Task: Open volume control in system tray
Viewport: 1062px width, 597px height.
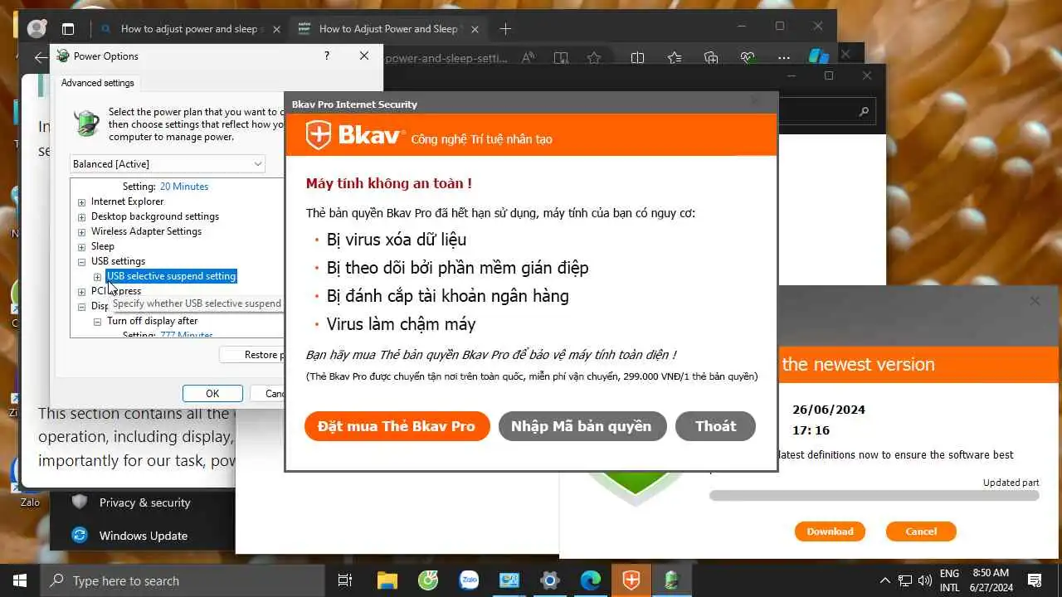Action: coord(923,580)
